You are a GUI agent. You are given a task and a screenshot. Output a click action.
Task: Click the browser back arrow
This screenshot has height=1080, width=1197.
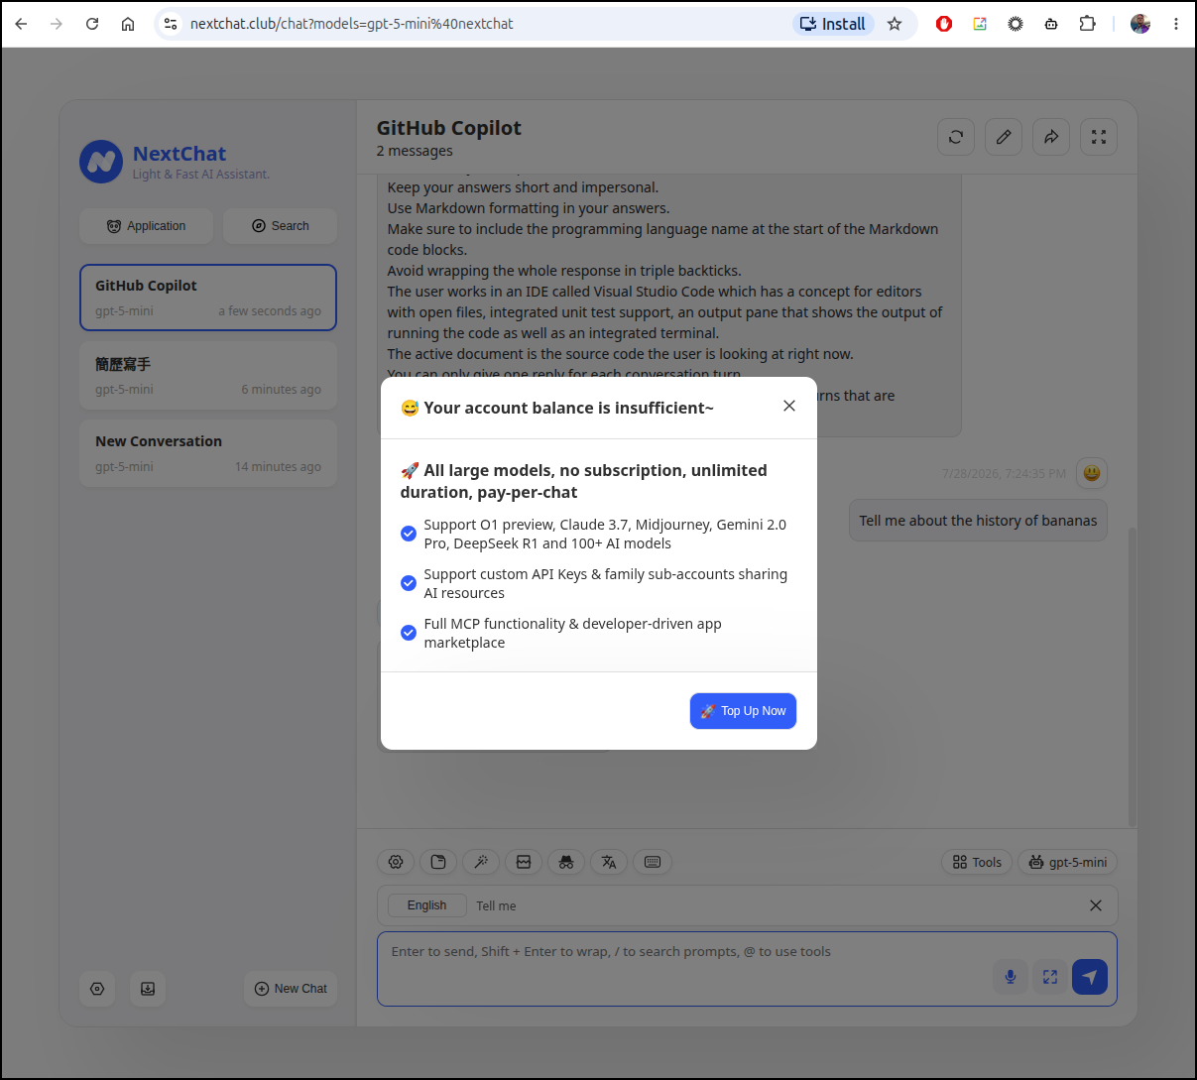[x=21, y=24]
